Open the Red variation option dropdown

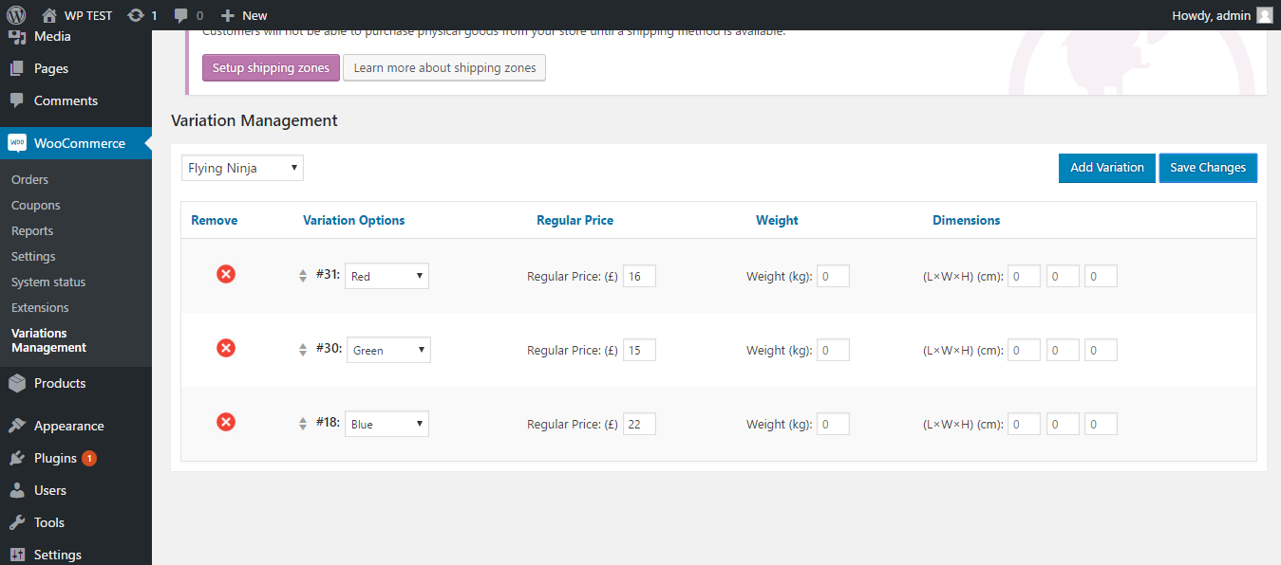pos(386,277)
